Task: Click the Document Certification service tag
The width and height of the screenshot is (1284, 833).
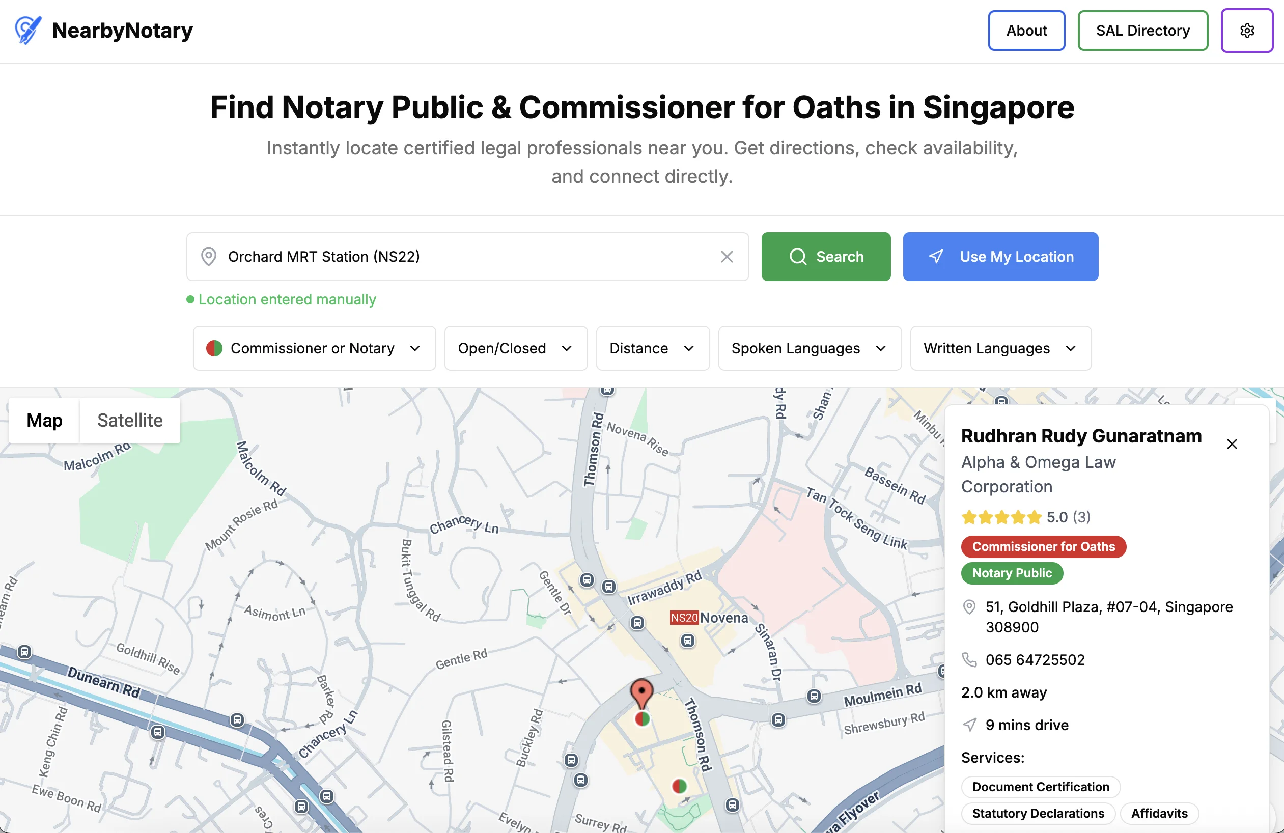Action: tap(1041, 787)
